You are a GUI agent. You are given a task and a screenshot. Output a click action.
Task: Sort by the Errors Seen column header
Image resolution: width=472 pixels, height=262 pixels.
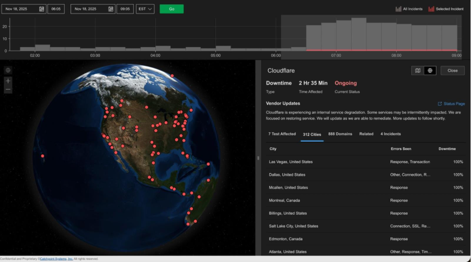point(401,149)
